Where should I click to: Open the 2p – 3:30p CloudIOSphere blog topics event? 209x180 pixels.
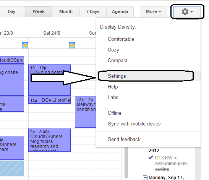49,140
